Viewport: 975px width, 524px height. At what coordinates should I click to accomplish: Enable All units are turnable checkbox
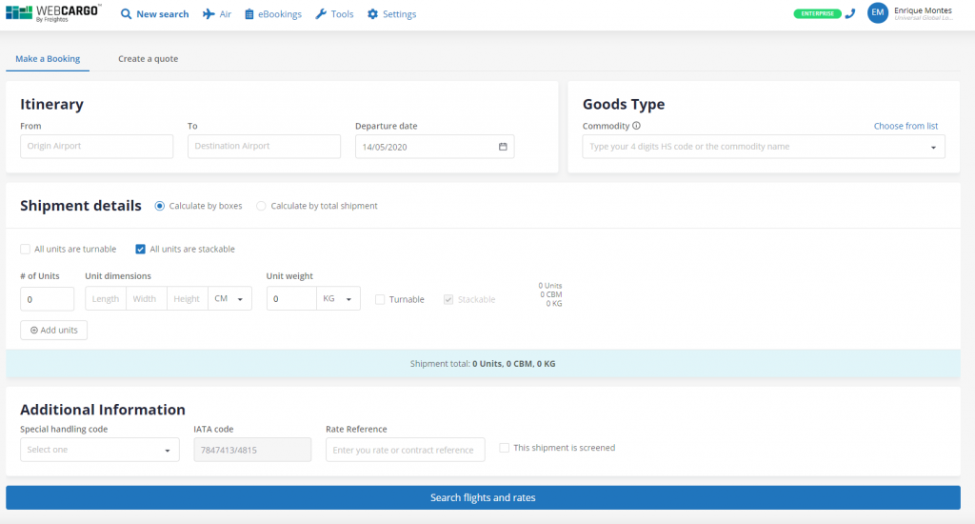pyautogui.click(x=26, y=250)
